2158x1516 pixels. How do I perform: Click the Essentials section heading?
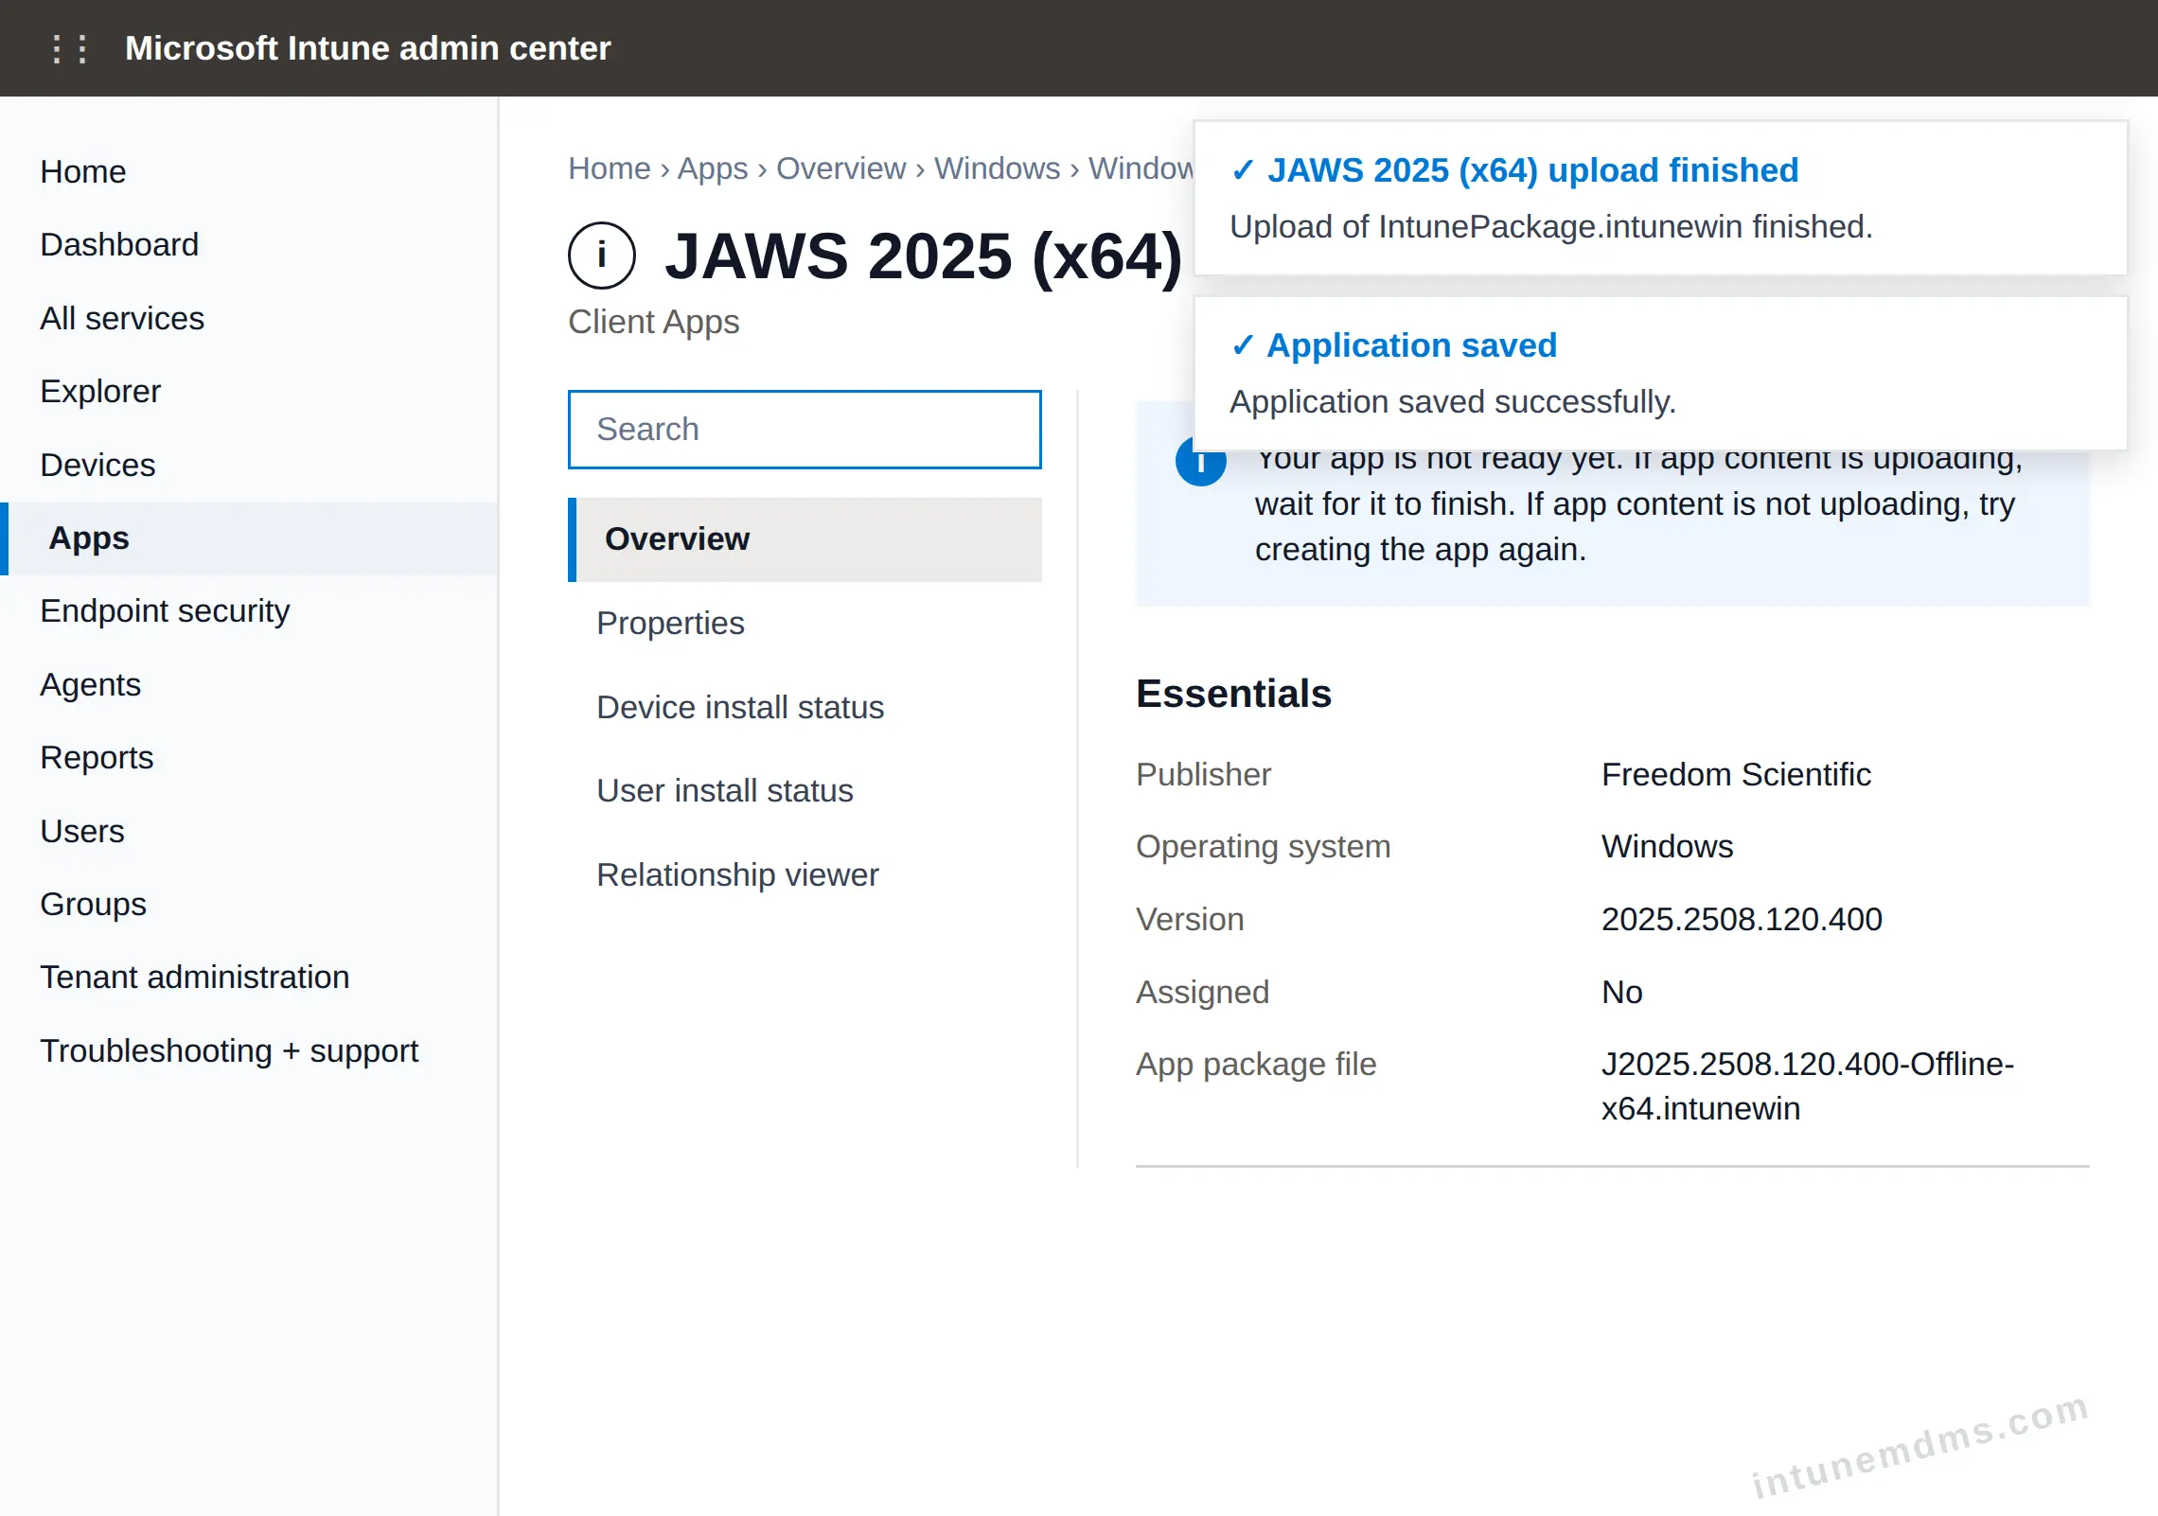[x=1233, y=694]
